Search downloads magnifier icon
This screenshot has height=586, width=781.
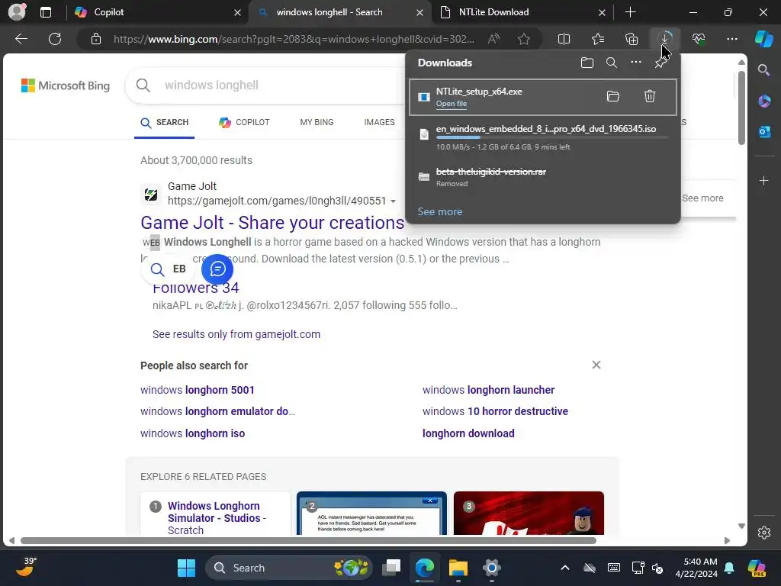[612, 63]
